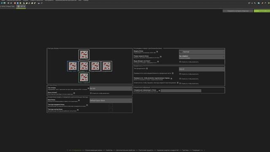Go to the Генерация page
The width and height of the screenshot is (270, 152).
coord(196,150)
